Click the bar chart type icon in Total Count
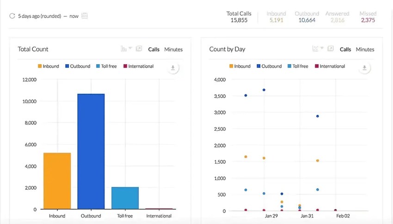393x224 pixels. pos(123,49)
